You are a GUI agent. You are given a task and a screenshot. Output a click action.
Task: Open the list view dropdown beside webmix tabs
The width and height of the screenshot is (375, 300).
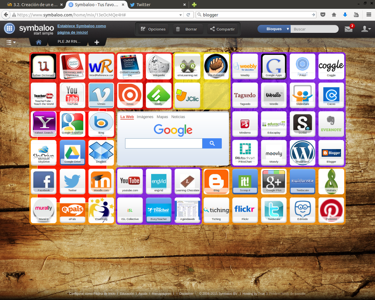(11, 42)
